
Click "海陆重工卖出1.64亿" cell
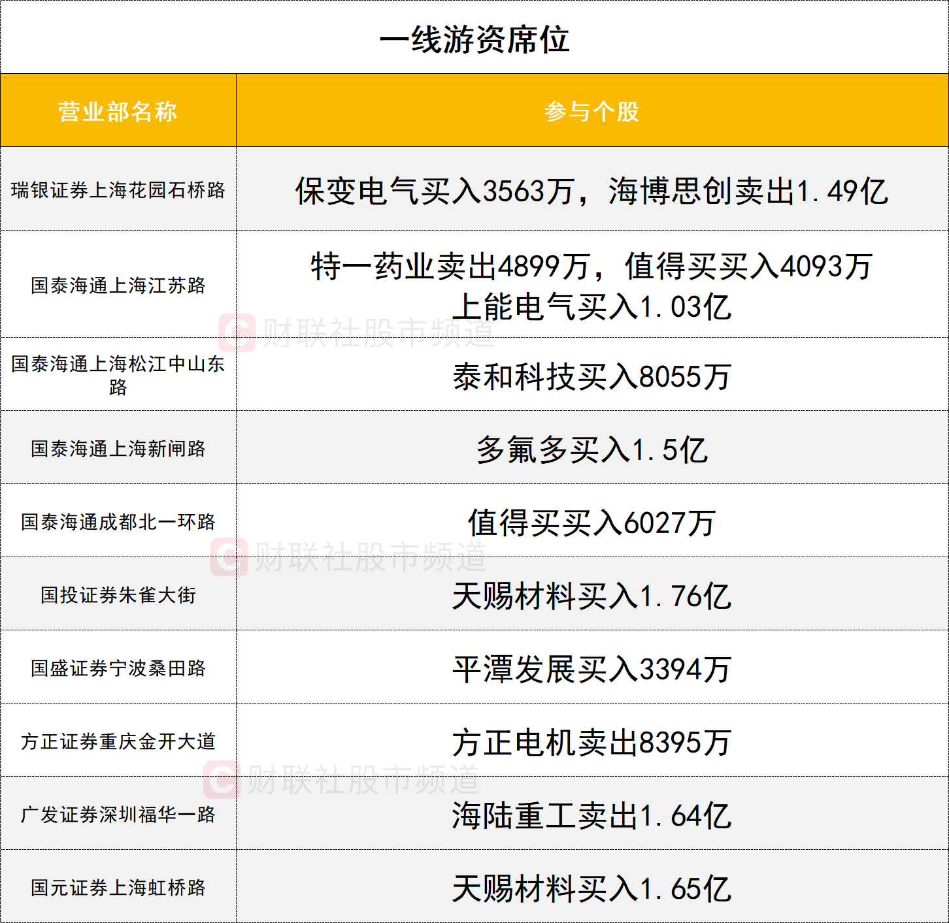coord(592,813)
